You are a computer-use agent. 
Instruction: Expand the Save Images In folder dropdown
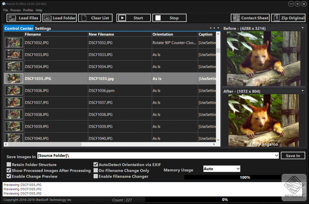[x=277, y=156]
